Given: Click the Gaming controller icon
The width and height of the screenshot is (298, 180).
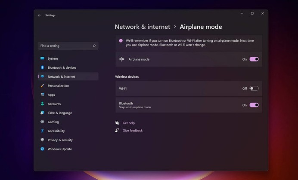Looking at the screenshot, I should tap(42, 122).
